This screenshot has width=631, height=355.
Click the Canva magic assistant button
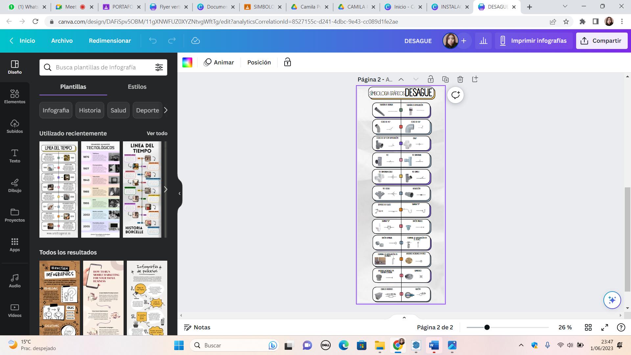click(612, 300)
